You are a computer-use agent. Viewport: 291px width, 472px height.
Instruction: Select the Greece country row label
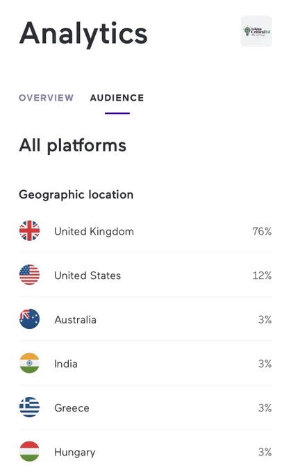point(72,408)
